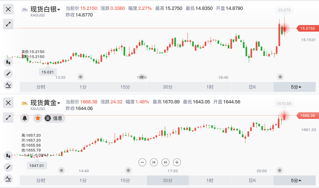Skip forward to next bars on gold chart
This screenshot has height=188, width=319.
[x=165, y=162]
